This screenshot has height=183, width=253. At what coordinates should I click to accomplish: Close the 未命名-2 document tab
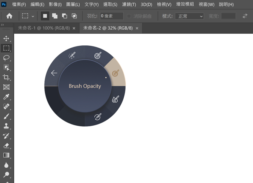coord(137,28)
